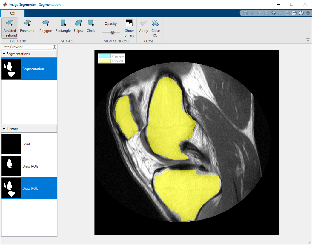The height and width of the screenshot is (245, 312).
Task: Collapse the Segmentations section
Action: click(x=4, y=54)
